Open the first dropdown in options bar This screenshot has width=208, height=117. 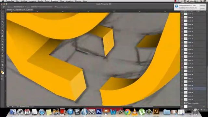19,7
